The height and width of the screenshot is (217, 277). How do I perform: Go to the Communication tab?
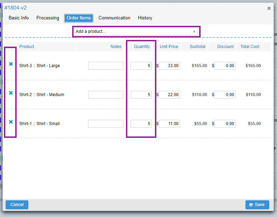(x=114, y=18)
